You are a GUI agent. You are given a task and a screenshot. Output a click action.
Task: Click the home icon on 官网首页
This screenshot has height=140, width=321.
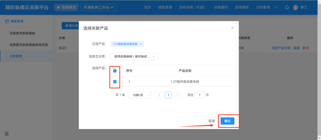point(58,7)
